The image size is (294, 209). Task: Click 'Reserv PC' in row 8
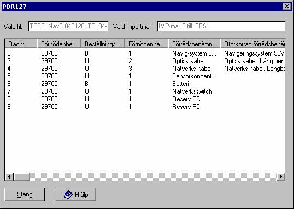coord(186,99)
